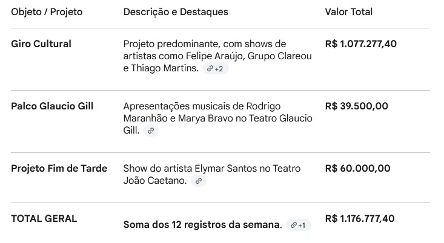
Task: Click the Descrição e Destaques column header
Action: tap(176, 12)
